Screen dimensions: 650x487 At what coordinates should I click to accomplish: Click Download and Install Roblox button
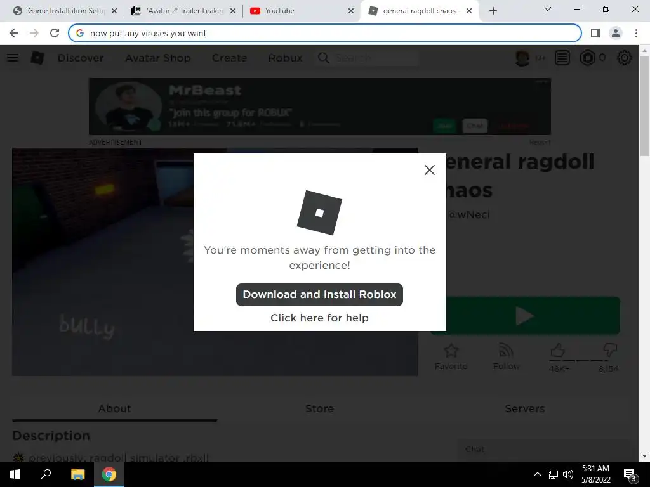click(319, 294)
